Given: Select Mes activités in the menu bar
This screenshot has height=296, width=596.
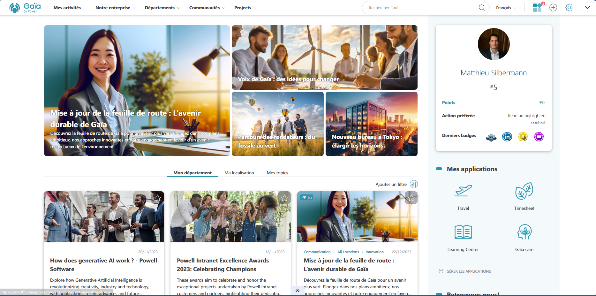Looking at the screenshot, I should click(67, 7).
